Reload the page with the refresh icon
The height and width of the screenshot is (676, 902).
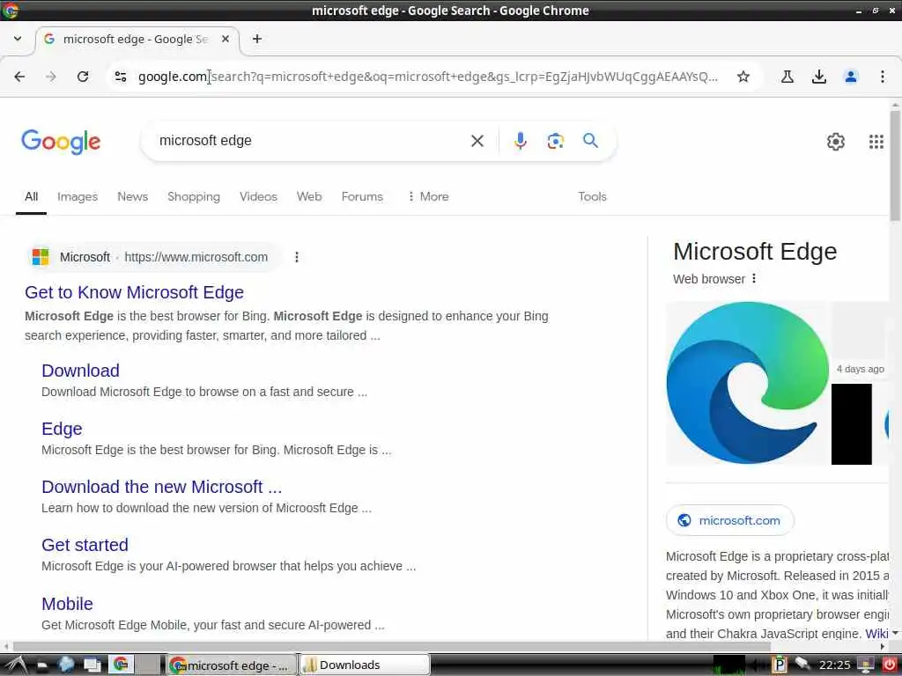83,77
